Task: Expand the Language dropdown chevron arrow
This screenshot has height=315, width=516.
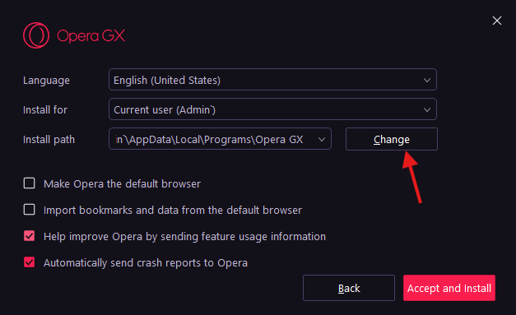Action: [x=427, y=80]
